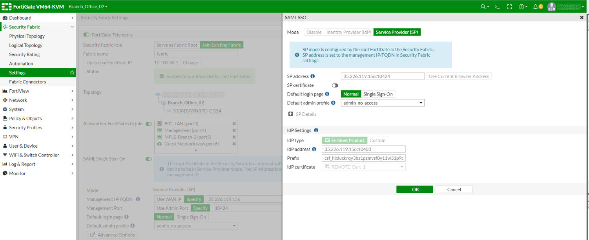Viewport: 589px width, 240px height.
Task: Click Change next to Upstream FortiGate IP
Action: click(x=190, y=63)
